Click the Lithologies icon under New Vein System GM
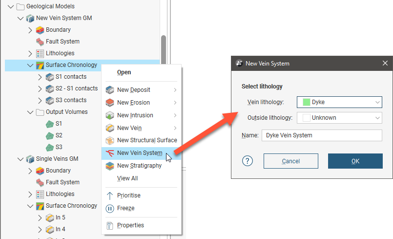393x239 pixels. 40,53
